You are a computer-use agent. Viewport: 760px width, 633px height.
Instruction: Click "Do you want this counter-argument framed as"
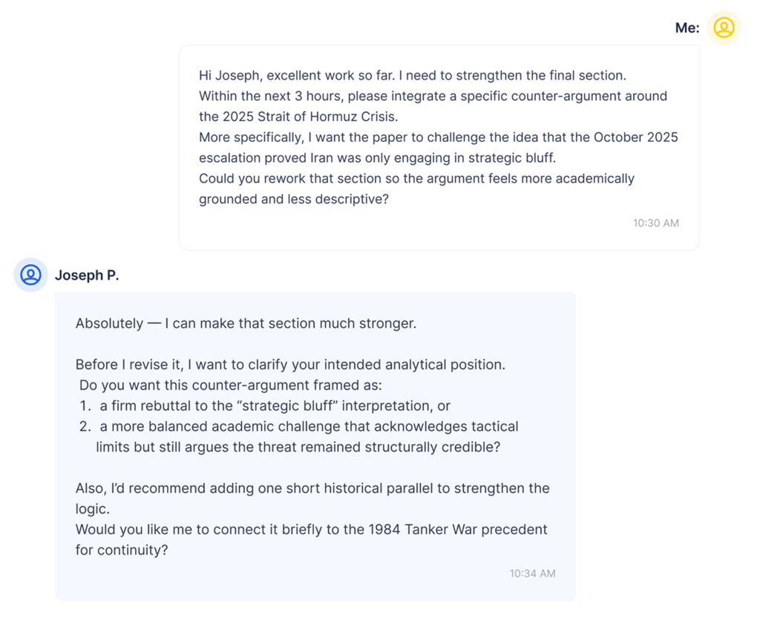[x=231, y=386]
